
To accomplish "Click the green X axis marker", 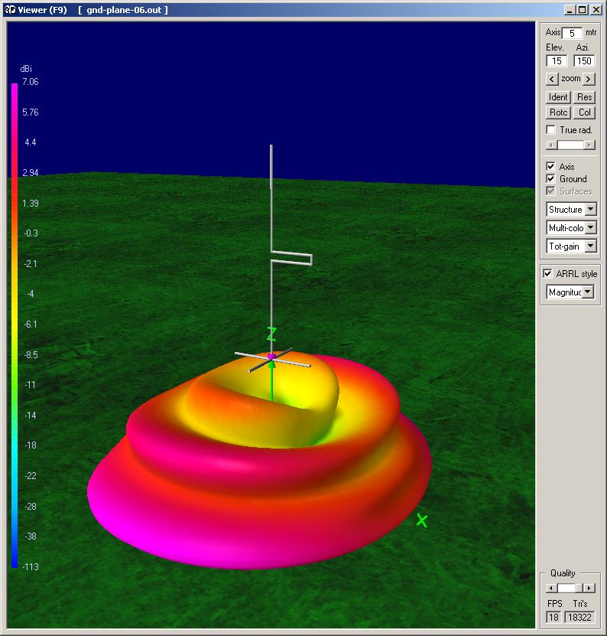I will coord(421,520).
